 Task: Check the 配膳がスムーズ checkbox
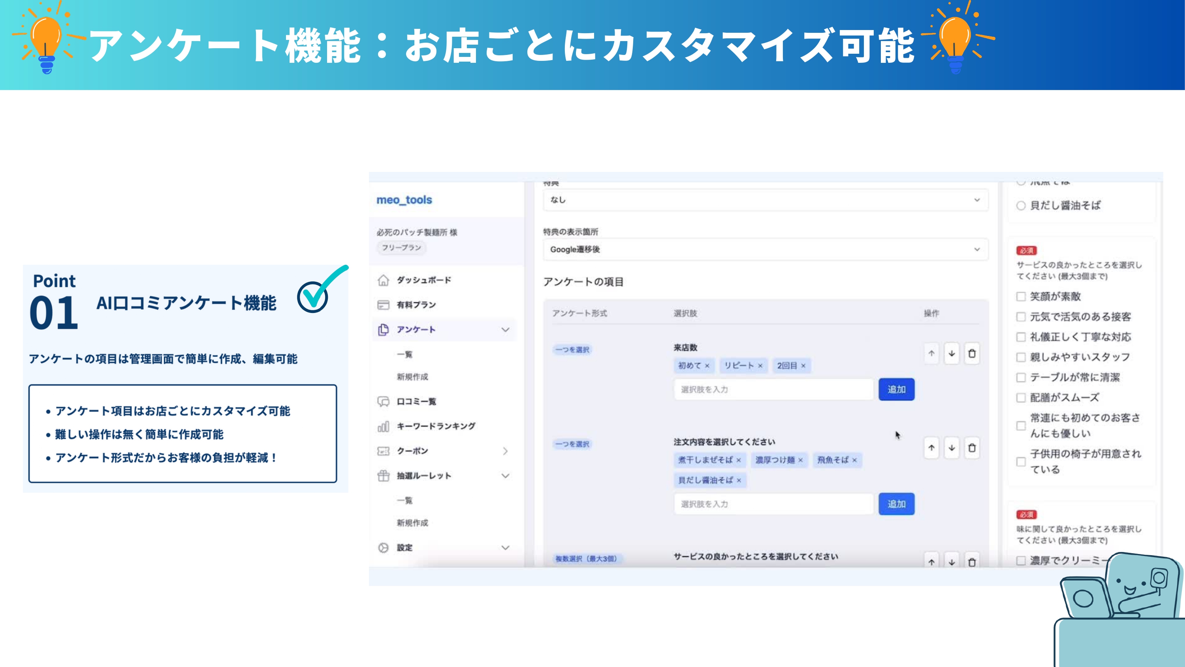point(1021,398)
